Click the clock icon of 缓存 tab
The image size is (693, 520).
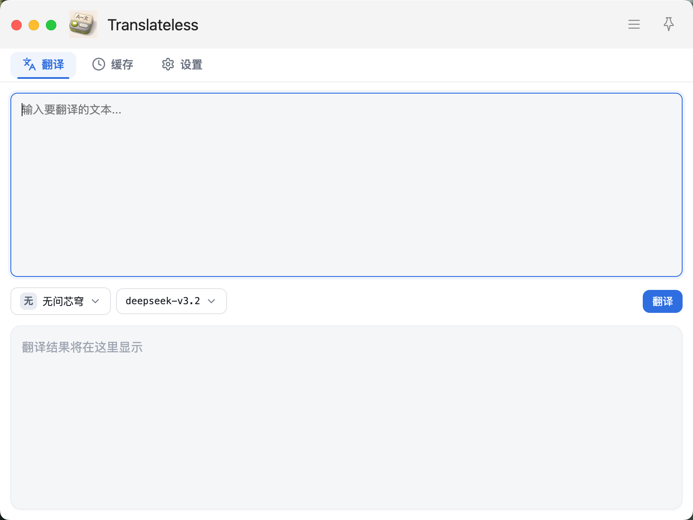[x=99, y=65]
